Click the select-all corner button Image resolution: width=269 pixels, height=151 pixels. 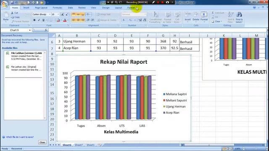point(52,36)
